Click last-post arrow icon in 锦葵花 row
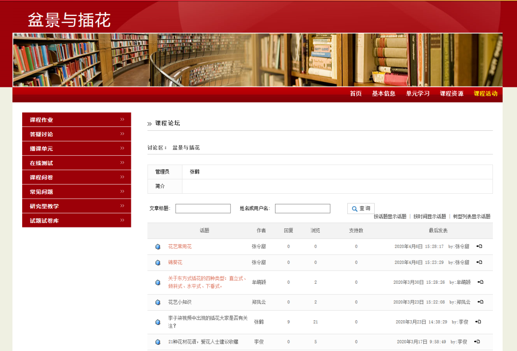Image resolution: width=517 pixels, height=351 pixels. (x=479, y=262)
